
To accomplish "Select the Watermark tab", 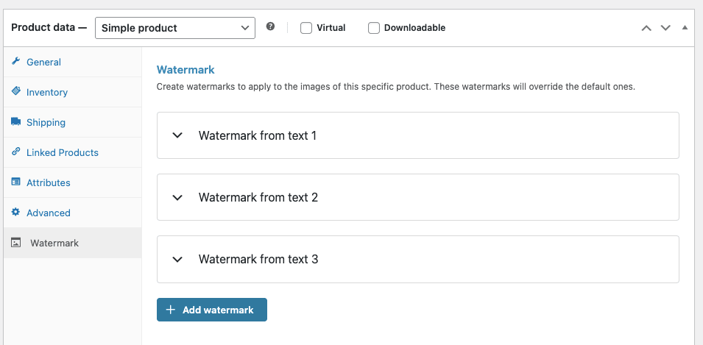I will [x=73, y=243].
